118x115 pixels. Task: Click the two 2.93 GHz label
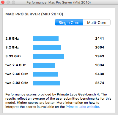[17, 83]
